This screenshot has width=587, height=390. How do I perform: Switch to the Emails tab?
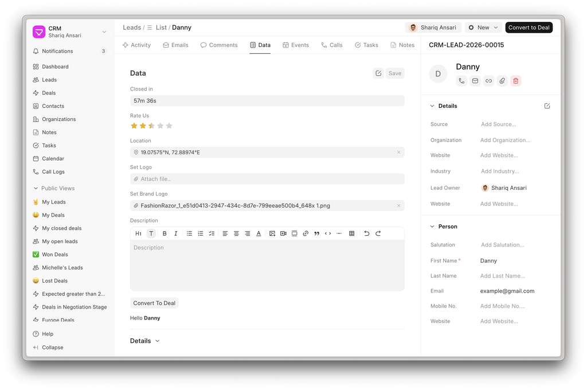pyautogui.click(x=175, y=45)
